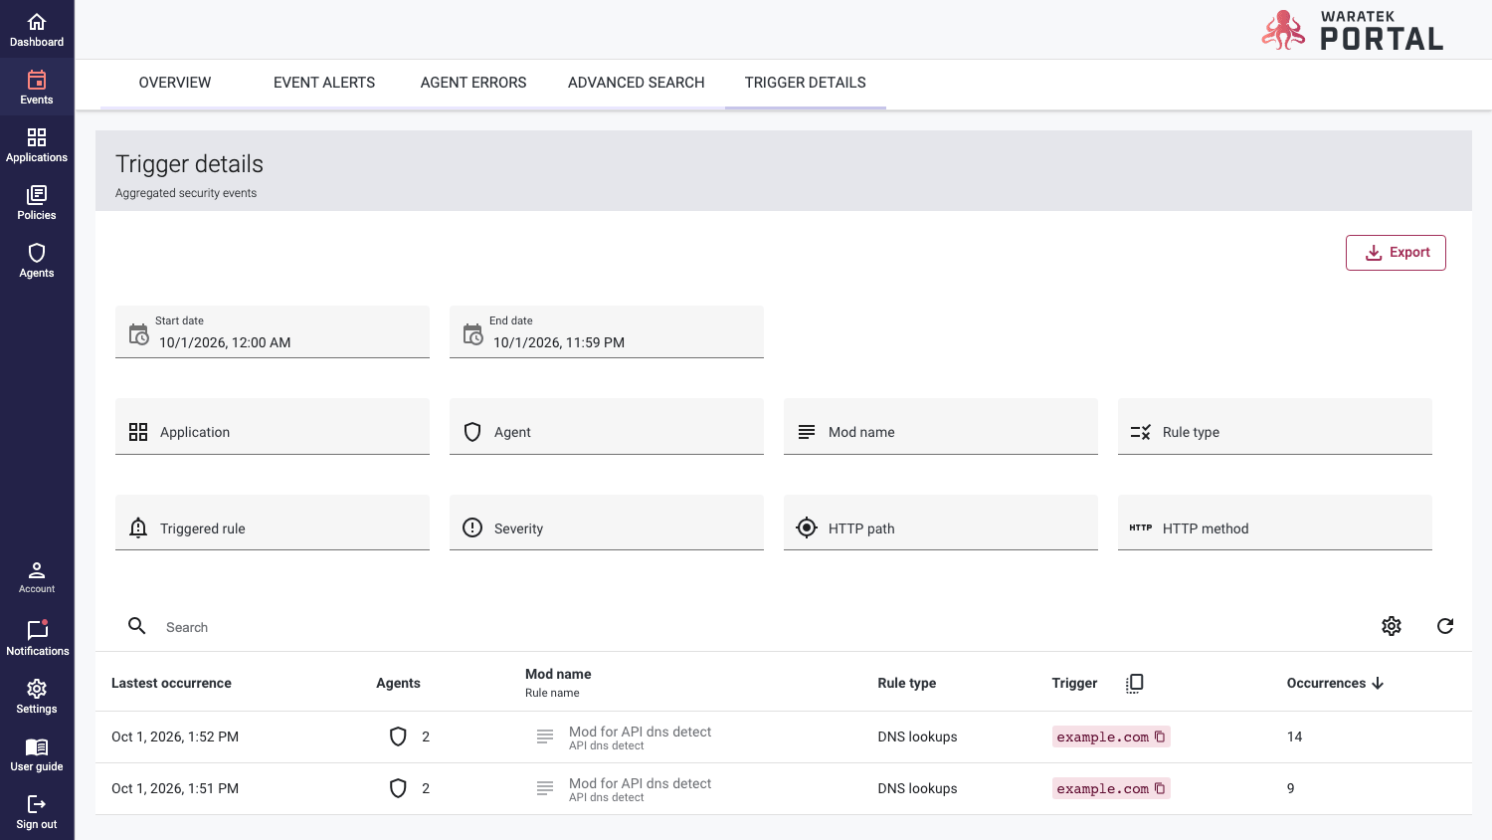Viewport: 1492px width, 840px height.
Task: Switch to Event Alerts tab
Action: pos(324,83)
